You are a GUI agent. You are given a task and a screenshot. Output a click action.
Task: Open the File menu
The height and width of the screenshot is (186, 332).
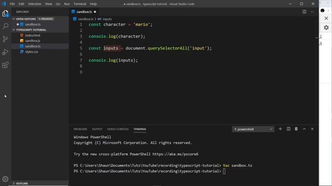point(12,4)
